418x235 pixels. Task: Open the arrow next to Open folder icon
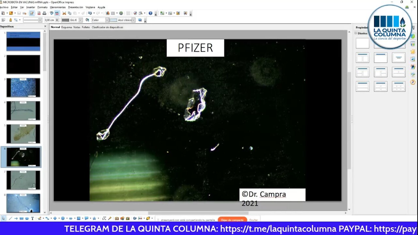tap(15, 13)
